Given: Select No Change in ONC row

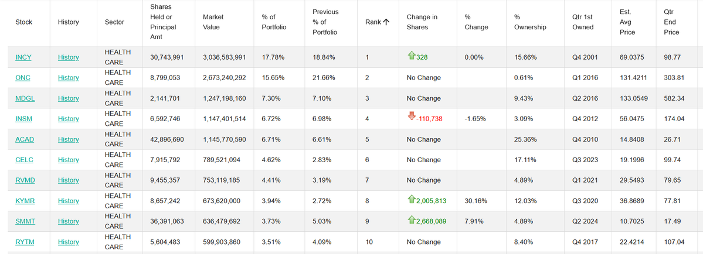Looking at the screenshot, I should click(x=424, y=78).
